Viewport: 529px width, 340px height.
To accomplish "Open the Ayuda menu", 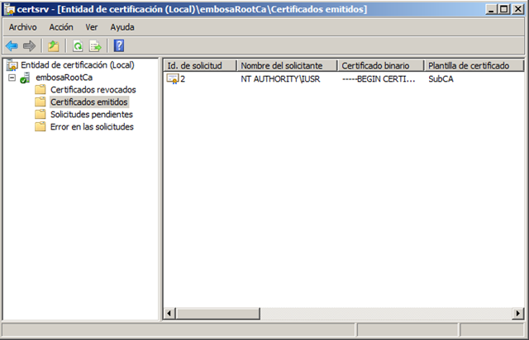I will click(x=122, y=27).
